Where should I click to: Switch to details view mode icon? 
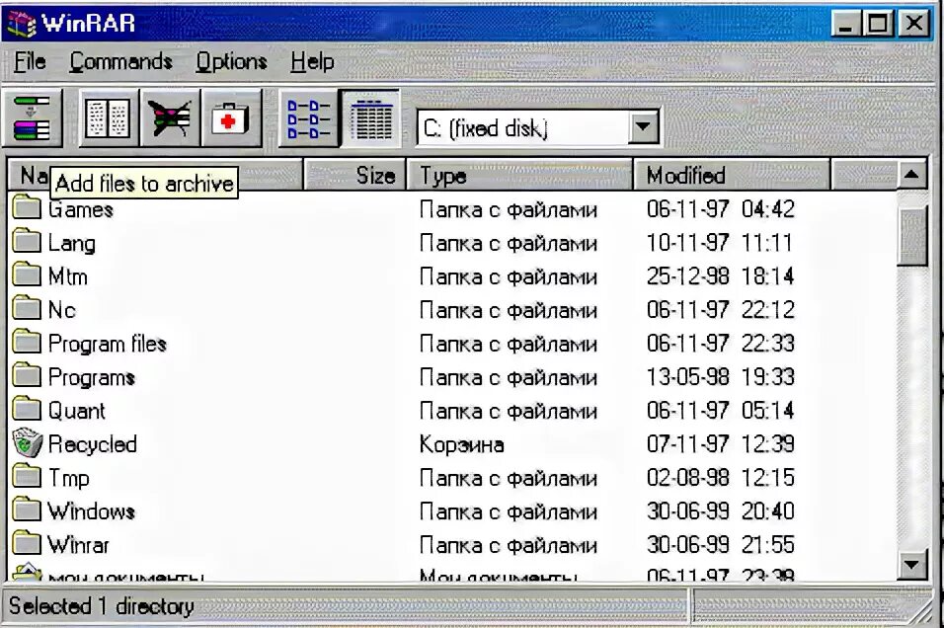[370, 118]
